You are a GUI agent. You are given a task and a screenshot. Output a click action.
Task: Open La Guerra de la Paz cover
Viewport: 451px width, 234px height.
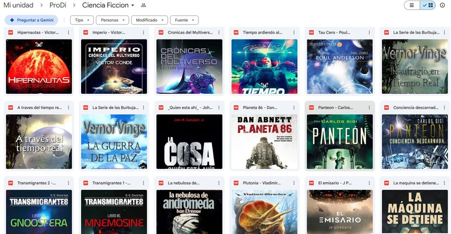[x=114, y=142]
